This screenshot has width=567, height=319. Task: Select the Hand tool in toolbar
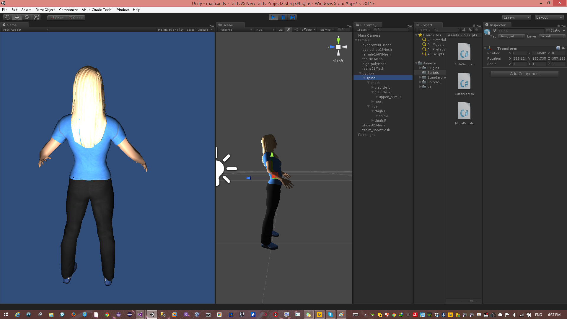tap(8, 17)
